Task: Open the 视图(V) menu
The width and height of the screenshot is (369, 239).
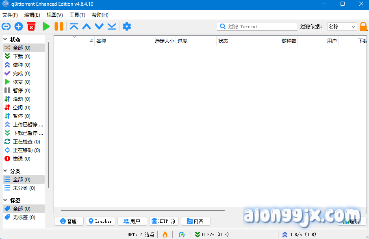Action: (54, 15)
